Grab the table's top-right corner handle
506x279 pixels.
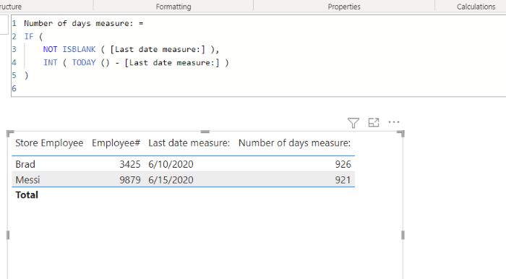click(x=400, y=134)
